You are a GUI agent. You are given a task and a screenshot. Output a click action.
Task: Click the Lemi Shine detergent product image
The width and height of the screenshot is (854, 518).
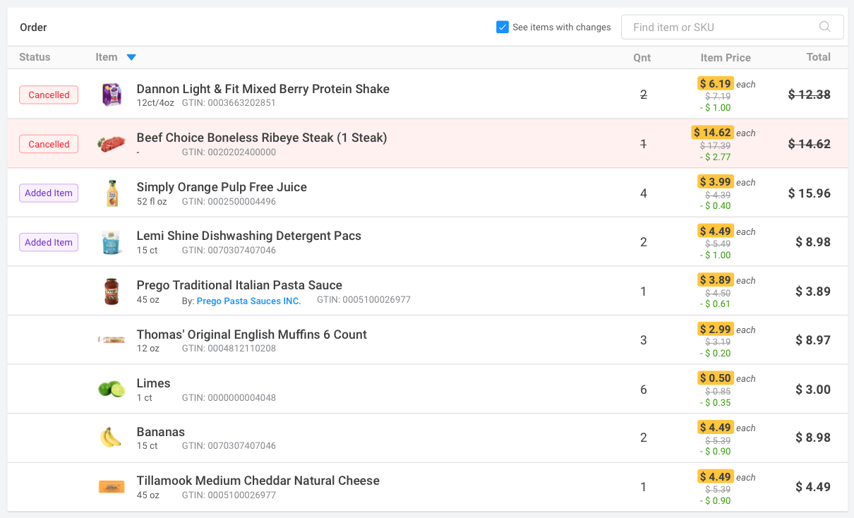point(112,242)
